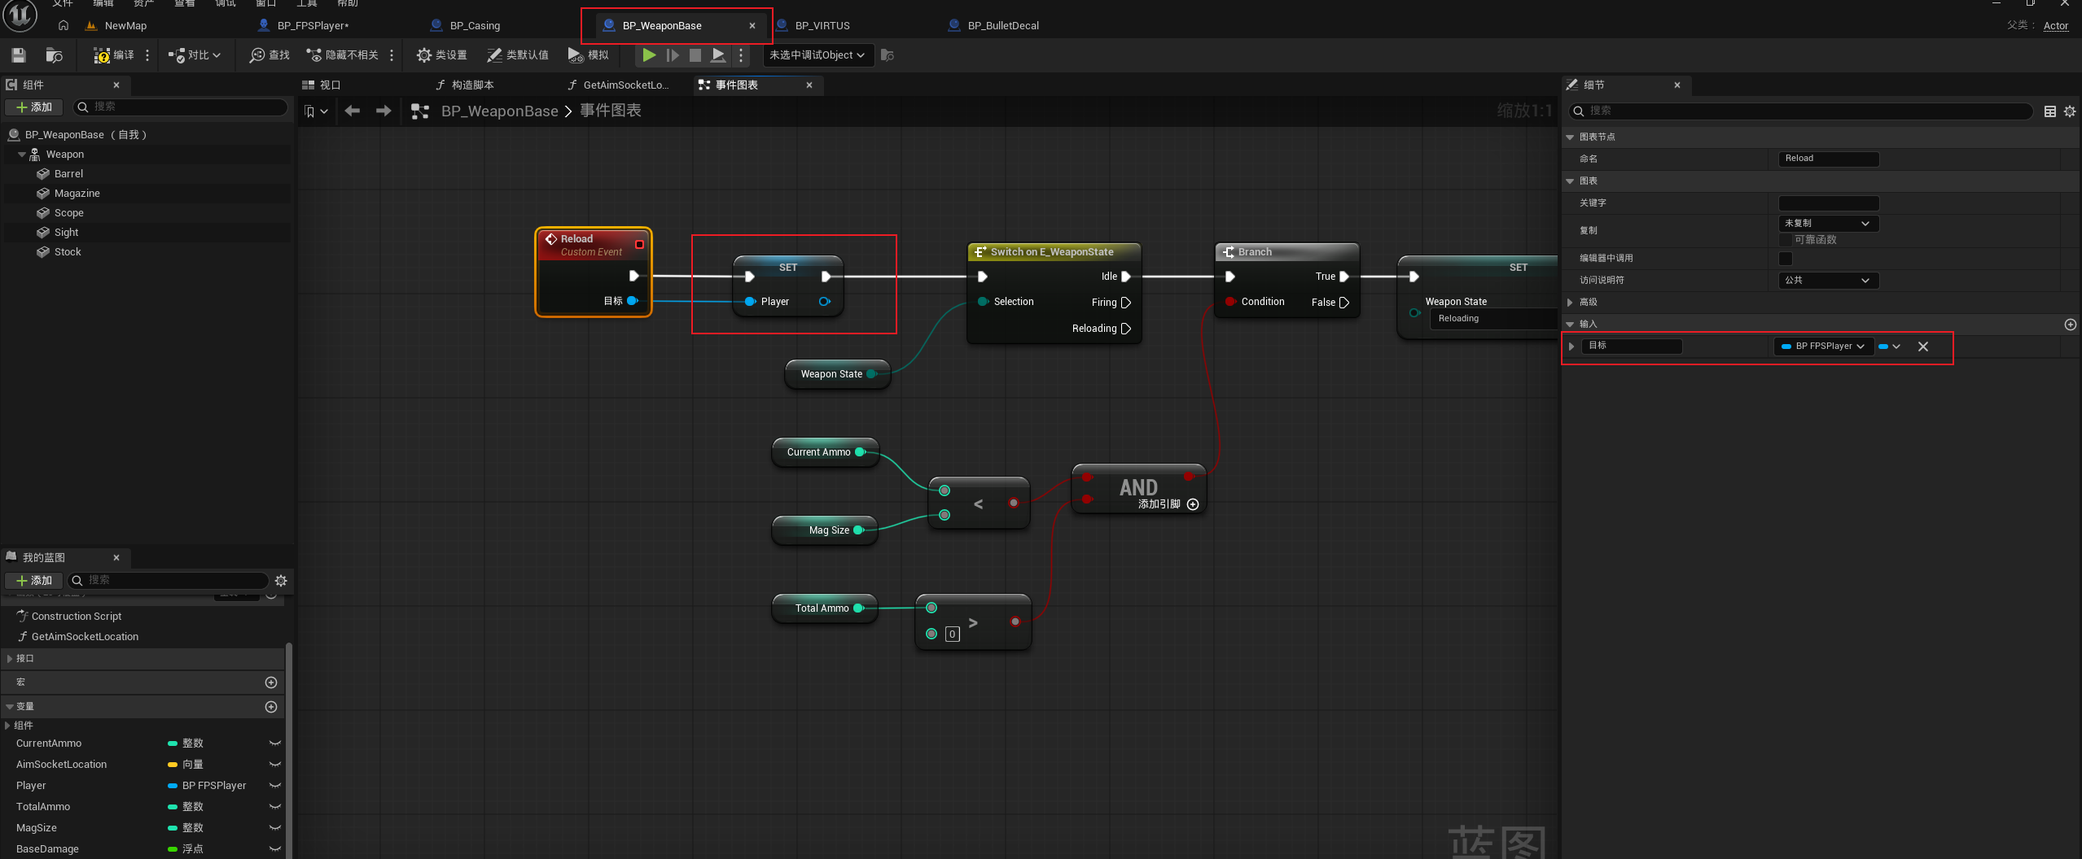Click the frame-step playback button
This screenshot has height=859, width=2082.
pos(673,55)
